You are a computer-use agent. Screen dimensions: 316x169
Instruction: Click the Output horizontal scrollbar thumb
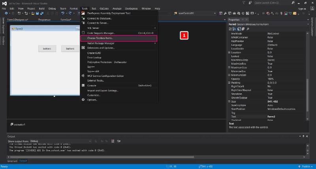pyautogui.click(x=102, y=157)
